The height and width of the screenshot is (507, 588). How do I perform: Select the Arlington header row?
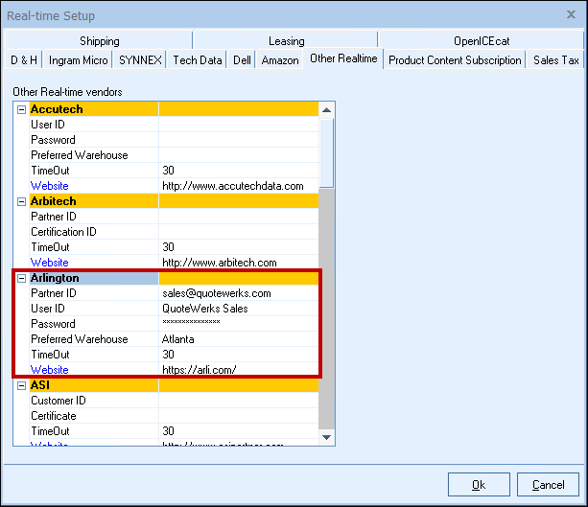click(x=174, y=278)
